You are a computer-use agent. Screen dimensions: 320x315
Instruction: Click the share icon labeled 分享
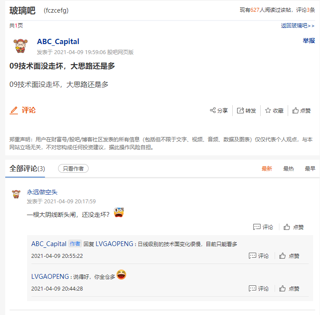219,110
